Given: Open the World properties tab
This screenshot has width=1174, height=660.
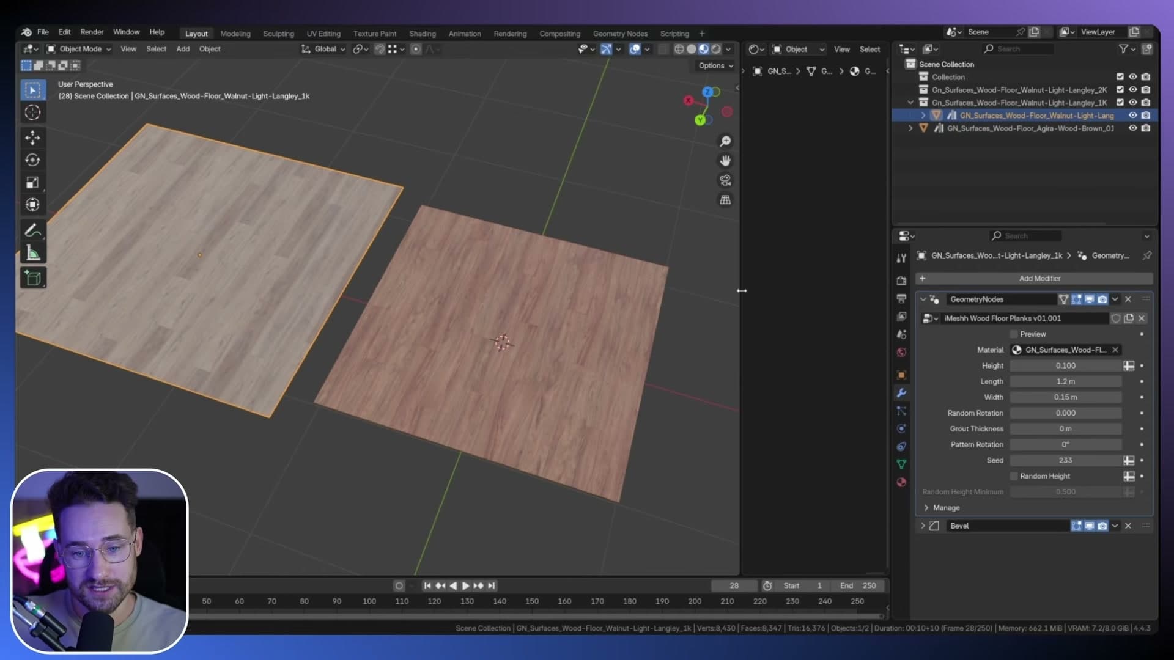Looking at the screenshot, I should click(901, 353).
